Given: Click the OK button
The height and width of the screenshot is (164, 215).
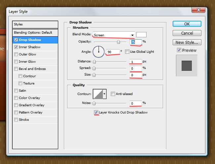Looking at the screenshot, I should 187,24.
